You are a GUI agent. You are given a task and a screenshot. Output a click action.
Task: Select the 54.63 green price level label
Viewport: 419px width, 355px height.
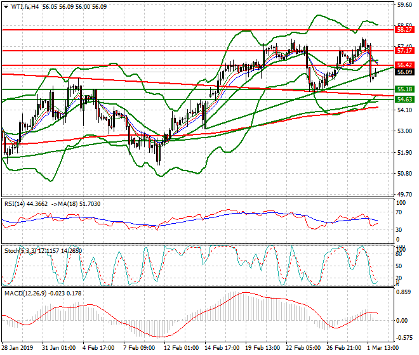click(x=404, y=100)
